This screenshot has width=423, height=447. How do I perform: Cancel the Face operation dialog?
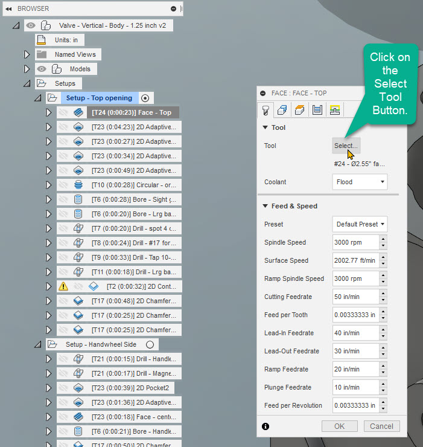(382, 426)
